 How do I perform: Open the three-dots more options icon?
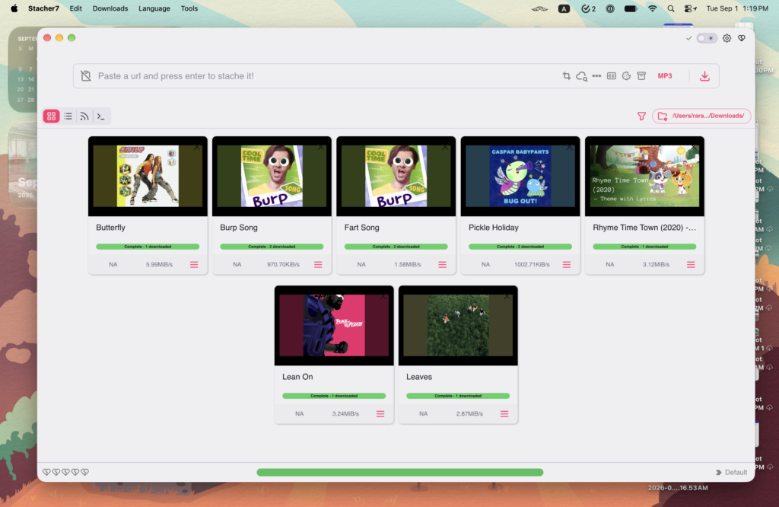[x=596, y=76]
